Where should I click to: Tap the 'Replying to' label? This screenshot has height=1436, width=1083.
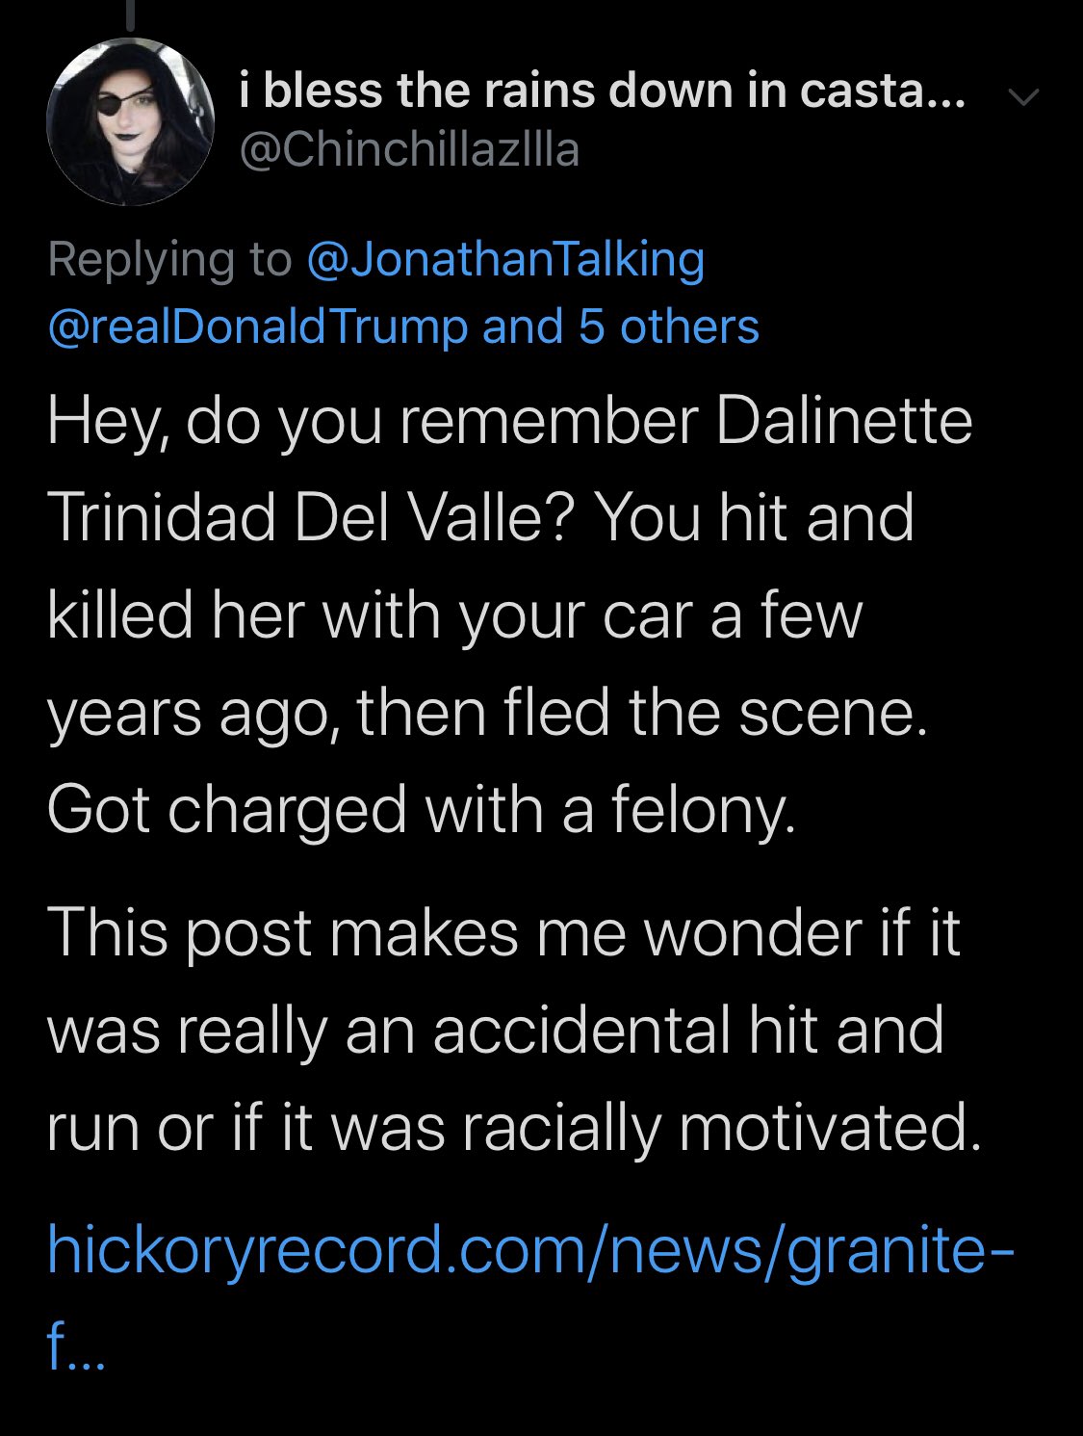169,259
